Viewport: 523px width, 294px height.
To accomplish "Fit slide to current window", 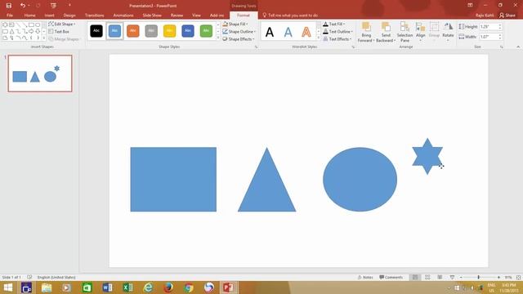I will click(518, 278).
